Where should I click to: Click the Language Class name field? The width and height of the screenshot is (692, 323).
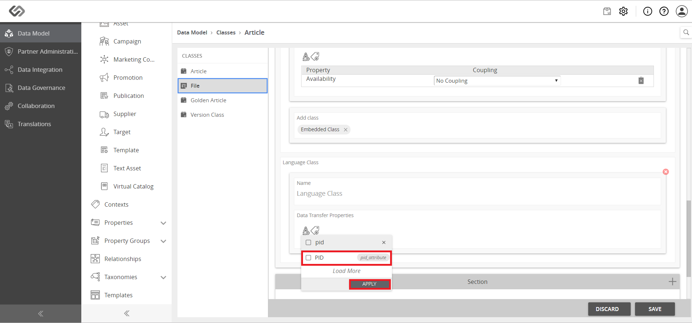[477, 194]
